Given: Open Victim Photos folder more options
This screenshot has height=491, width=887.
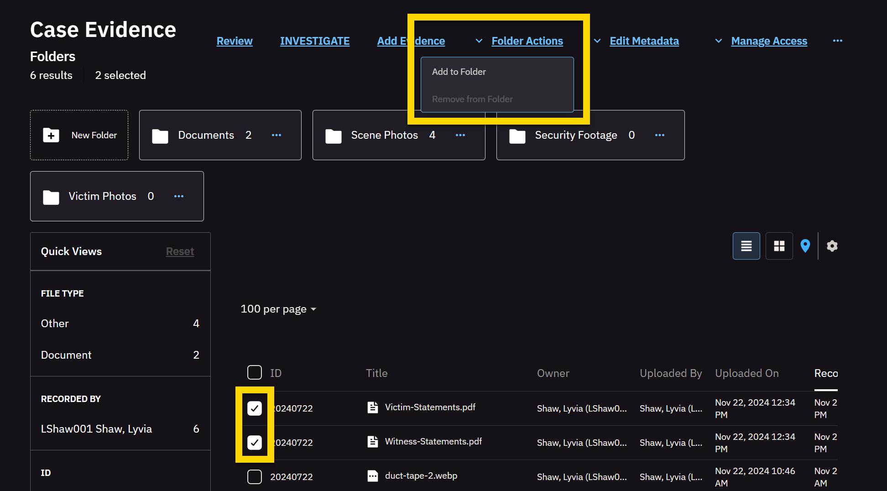Looking at the screenshot, I should (x=178, y=196).
